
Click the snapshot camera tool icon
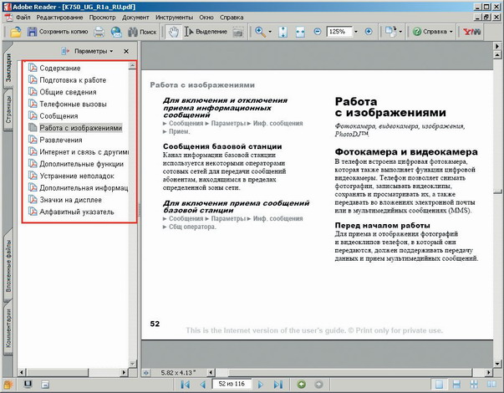(x=238, y=32)
